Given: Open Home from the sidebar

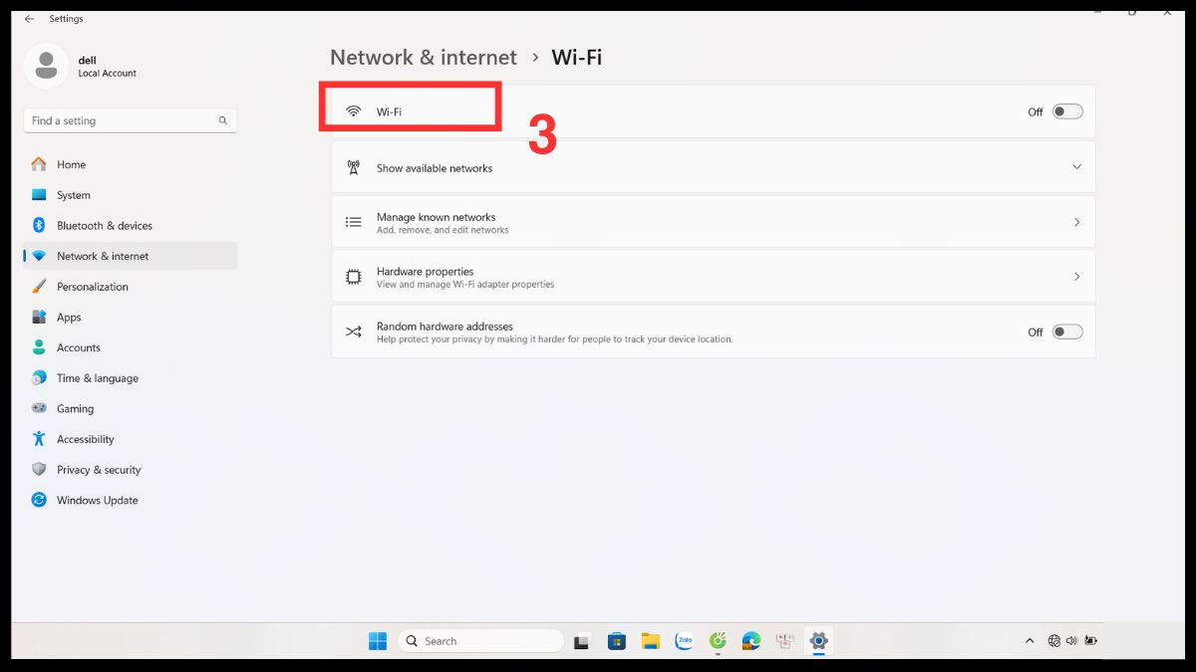Looking at the screenshot, I should pyautogui.click(x=72, y=164).
